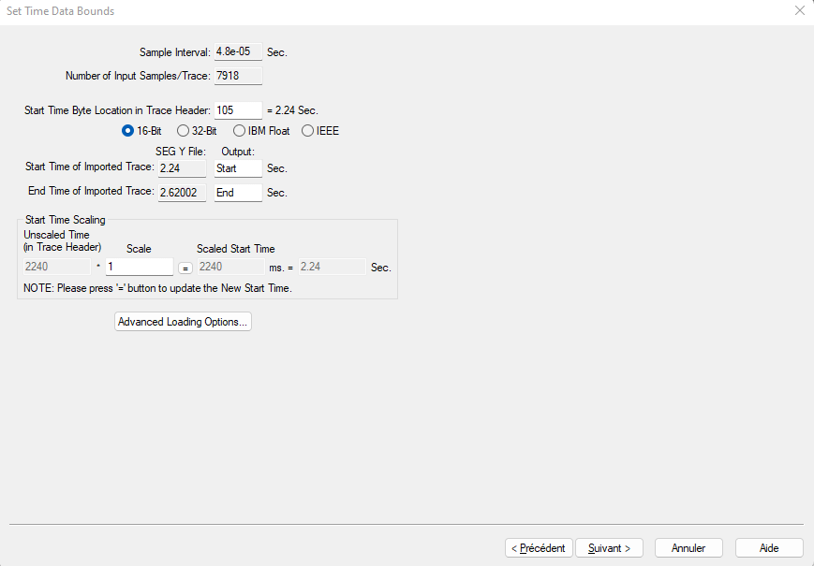
Task: Go back with the Précédent button
Action: [539, 548]
